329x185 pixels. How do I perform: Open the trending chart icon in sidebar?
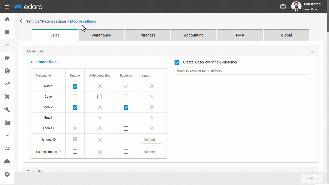coord(7,84)
